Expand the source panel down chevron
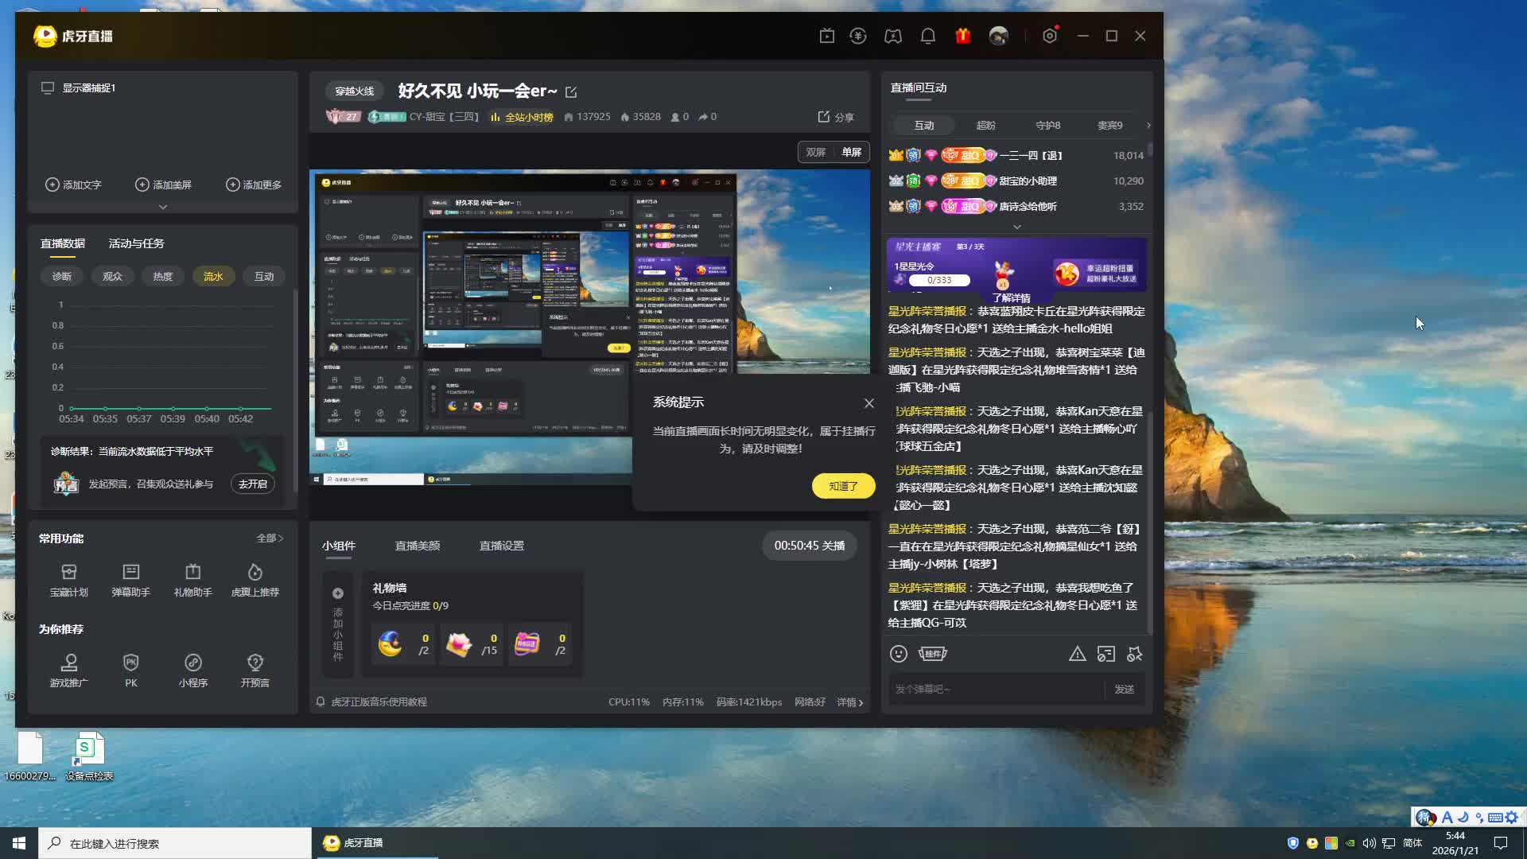Screen dimensions: 1527x859 click(x=163, y=207)
